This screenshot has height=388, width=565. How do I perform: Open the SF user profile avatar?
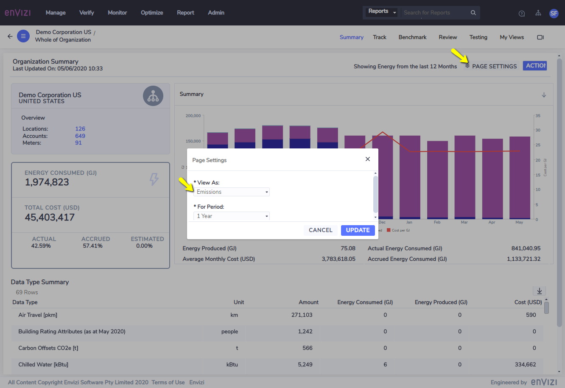(554, 13)
